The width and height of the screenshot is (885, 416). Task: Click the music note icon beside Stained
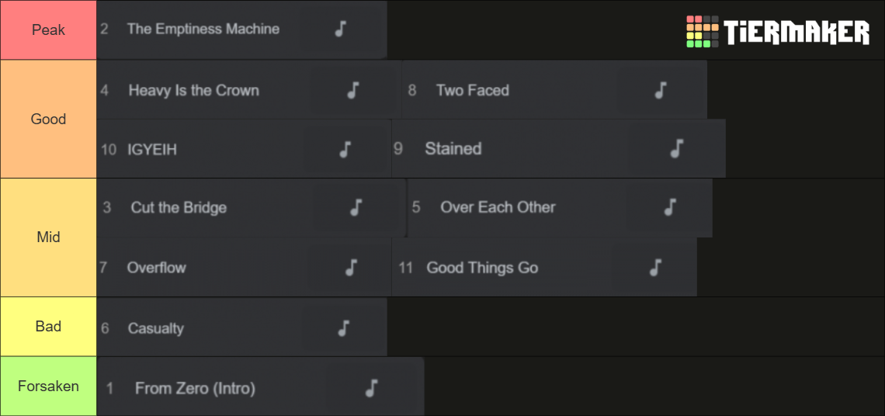click(x=677, y=148)
